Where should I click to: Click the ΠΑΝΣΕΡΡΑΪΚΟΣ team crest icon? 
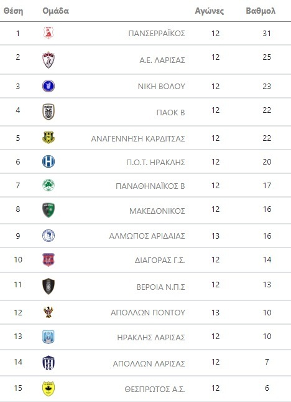click(48, 33)
